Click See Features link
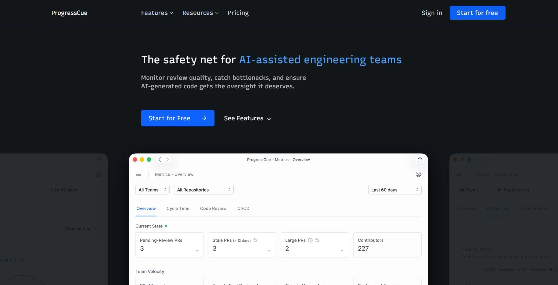The width and height of the screenshot is (558, 285). 248,118
